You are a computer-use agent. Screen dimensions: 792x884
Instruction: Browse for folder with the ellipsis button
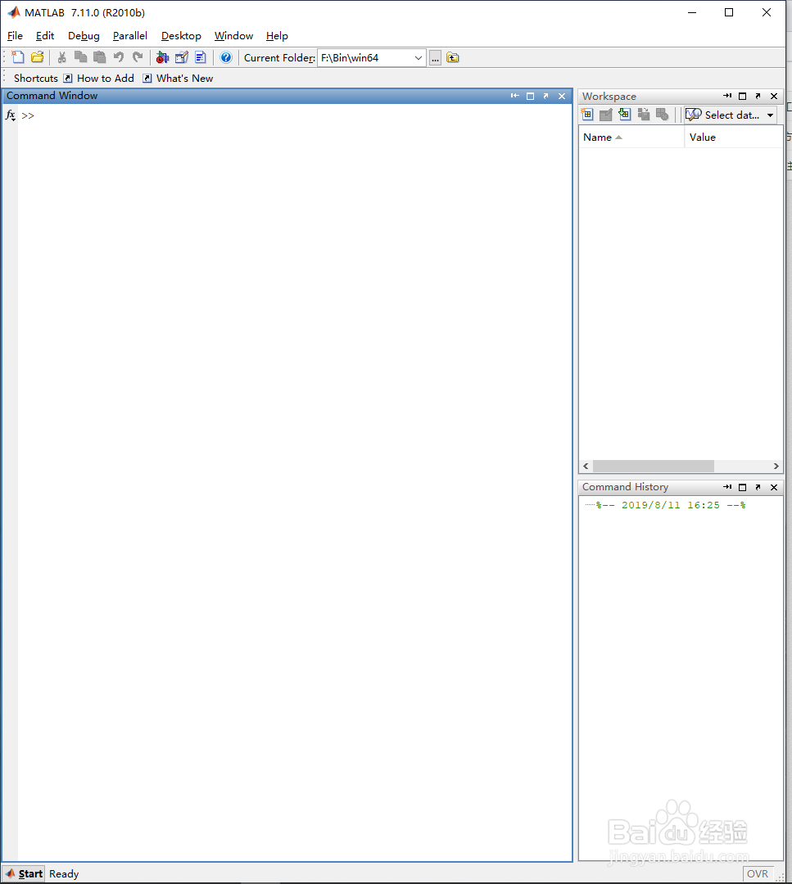pyautogui.click(x=435, y=57)
